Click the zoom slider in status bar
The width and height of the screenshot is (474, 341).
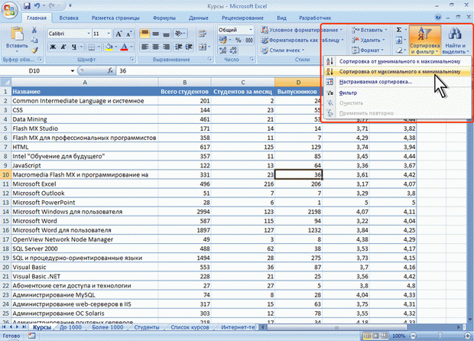click(x=440, y=336)
